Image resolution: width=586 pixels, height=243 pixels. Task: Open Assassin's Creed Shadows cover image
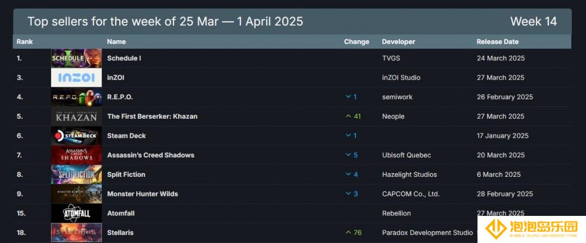tap(77, 155)
